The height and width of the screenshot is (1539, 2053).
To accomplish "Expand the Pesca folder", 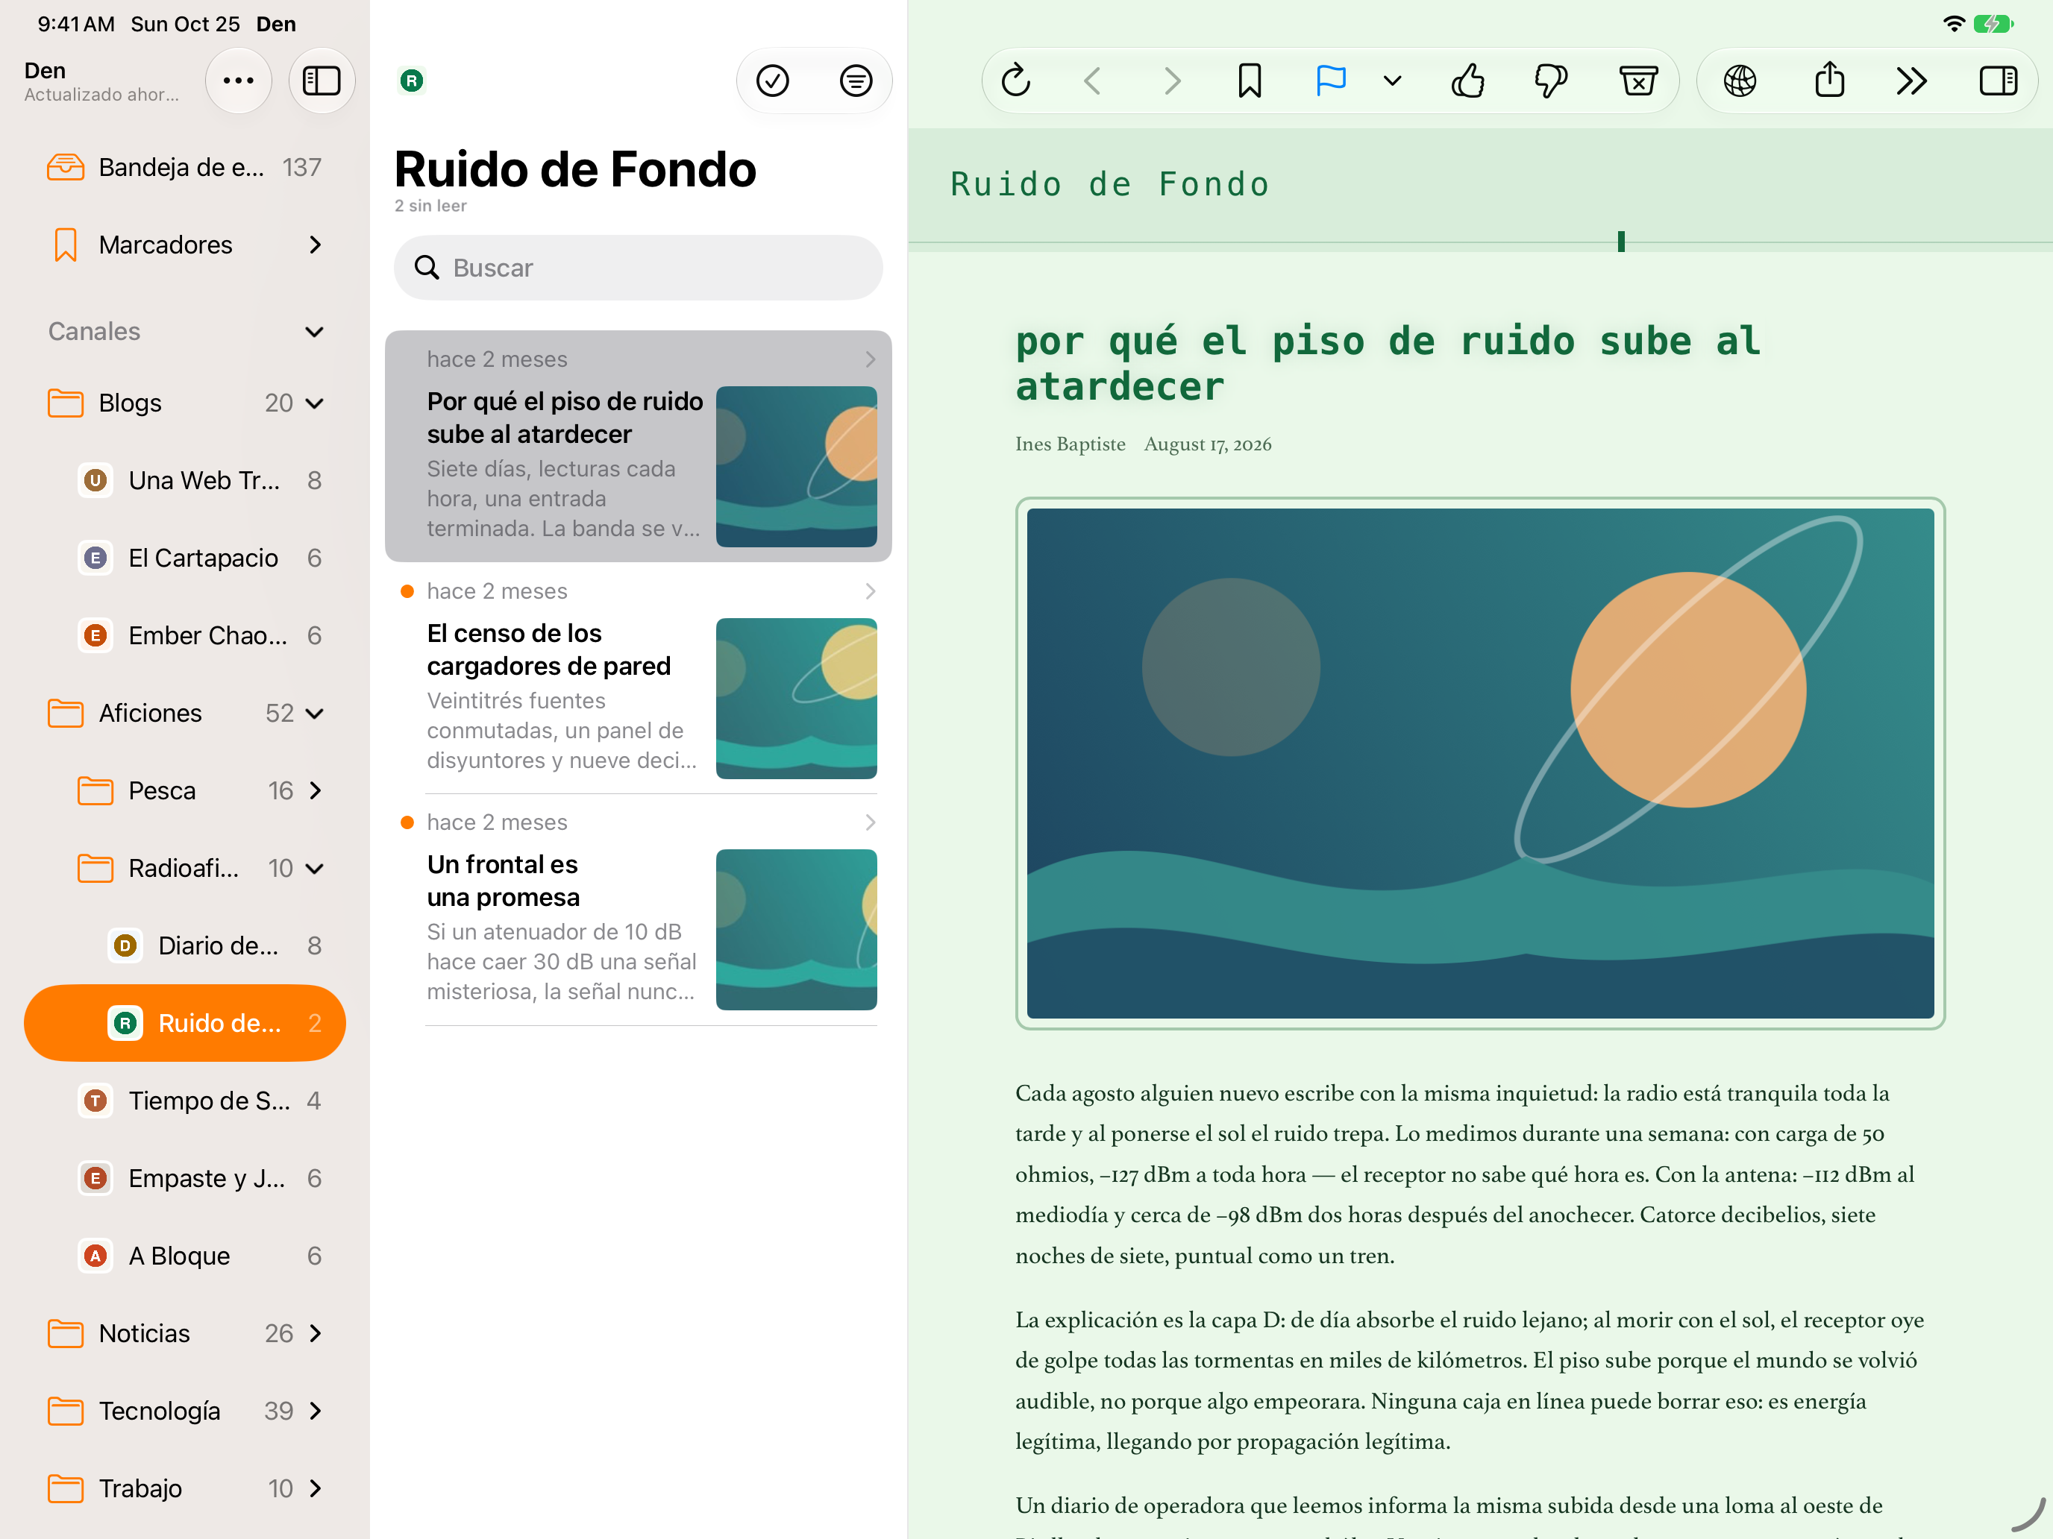I will 316,791.
